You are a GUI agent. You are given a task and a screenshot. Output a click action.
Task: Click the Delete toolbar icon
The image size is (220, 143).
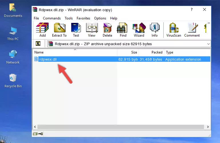pos(107,30)
